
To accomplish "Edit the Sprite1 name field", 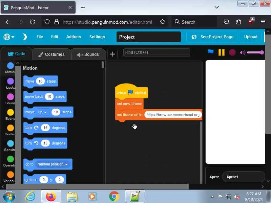I will (243, 177).
